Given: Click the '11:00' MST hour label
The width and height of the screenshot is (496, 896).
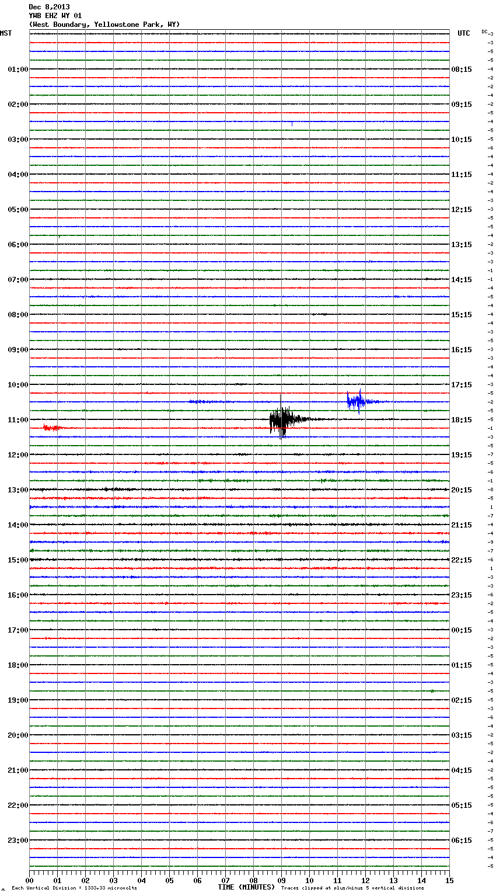Looking at the screenshot, I should pyautogui.click(x=18, y=420).
